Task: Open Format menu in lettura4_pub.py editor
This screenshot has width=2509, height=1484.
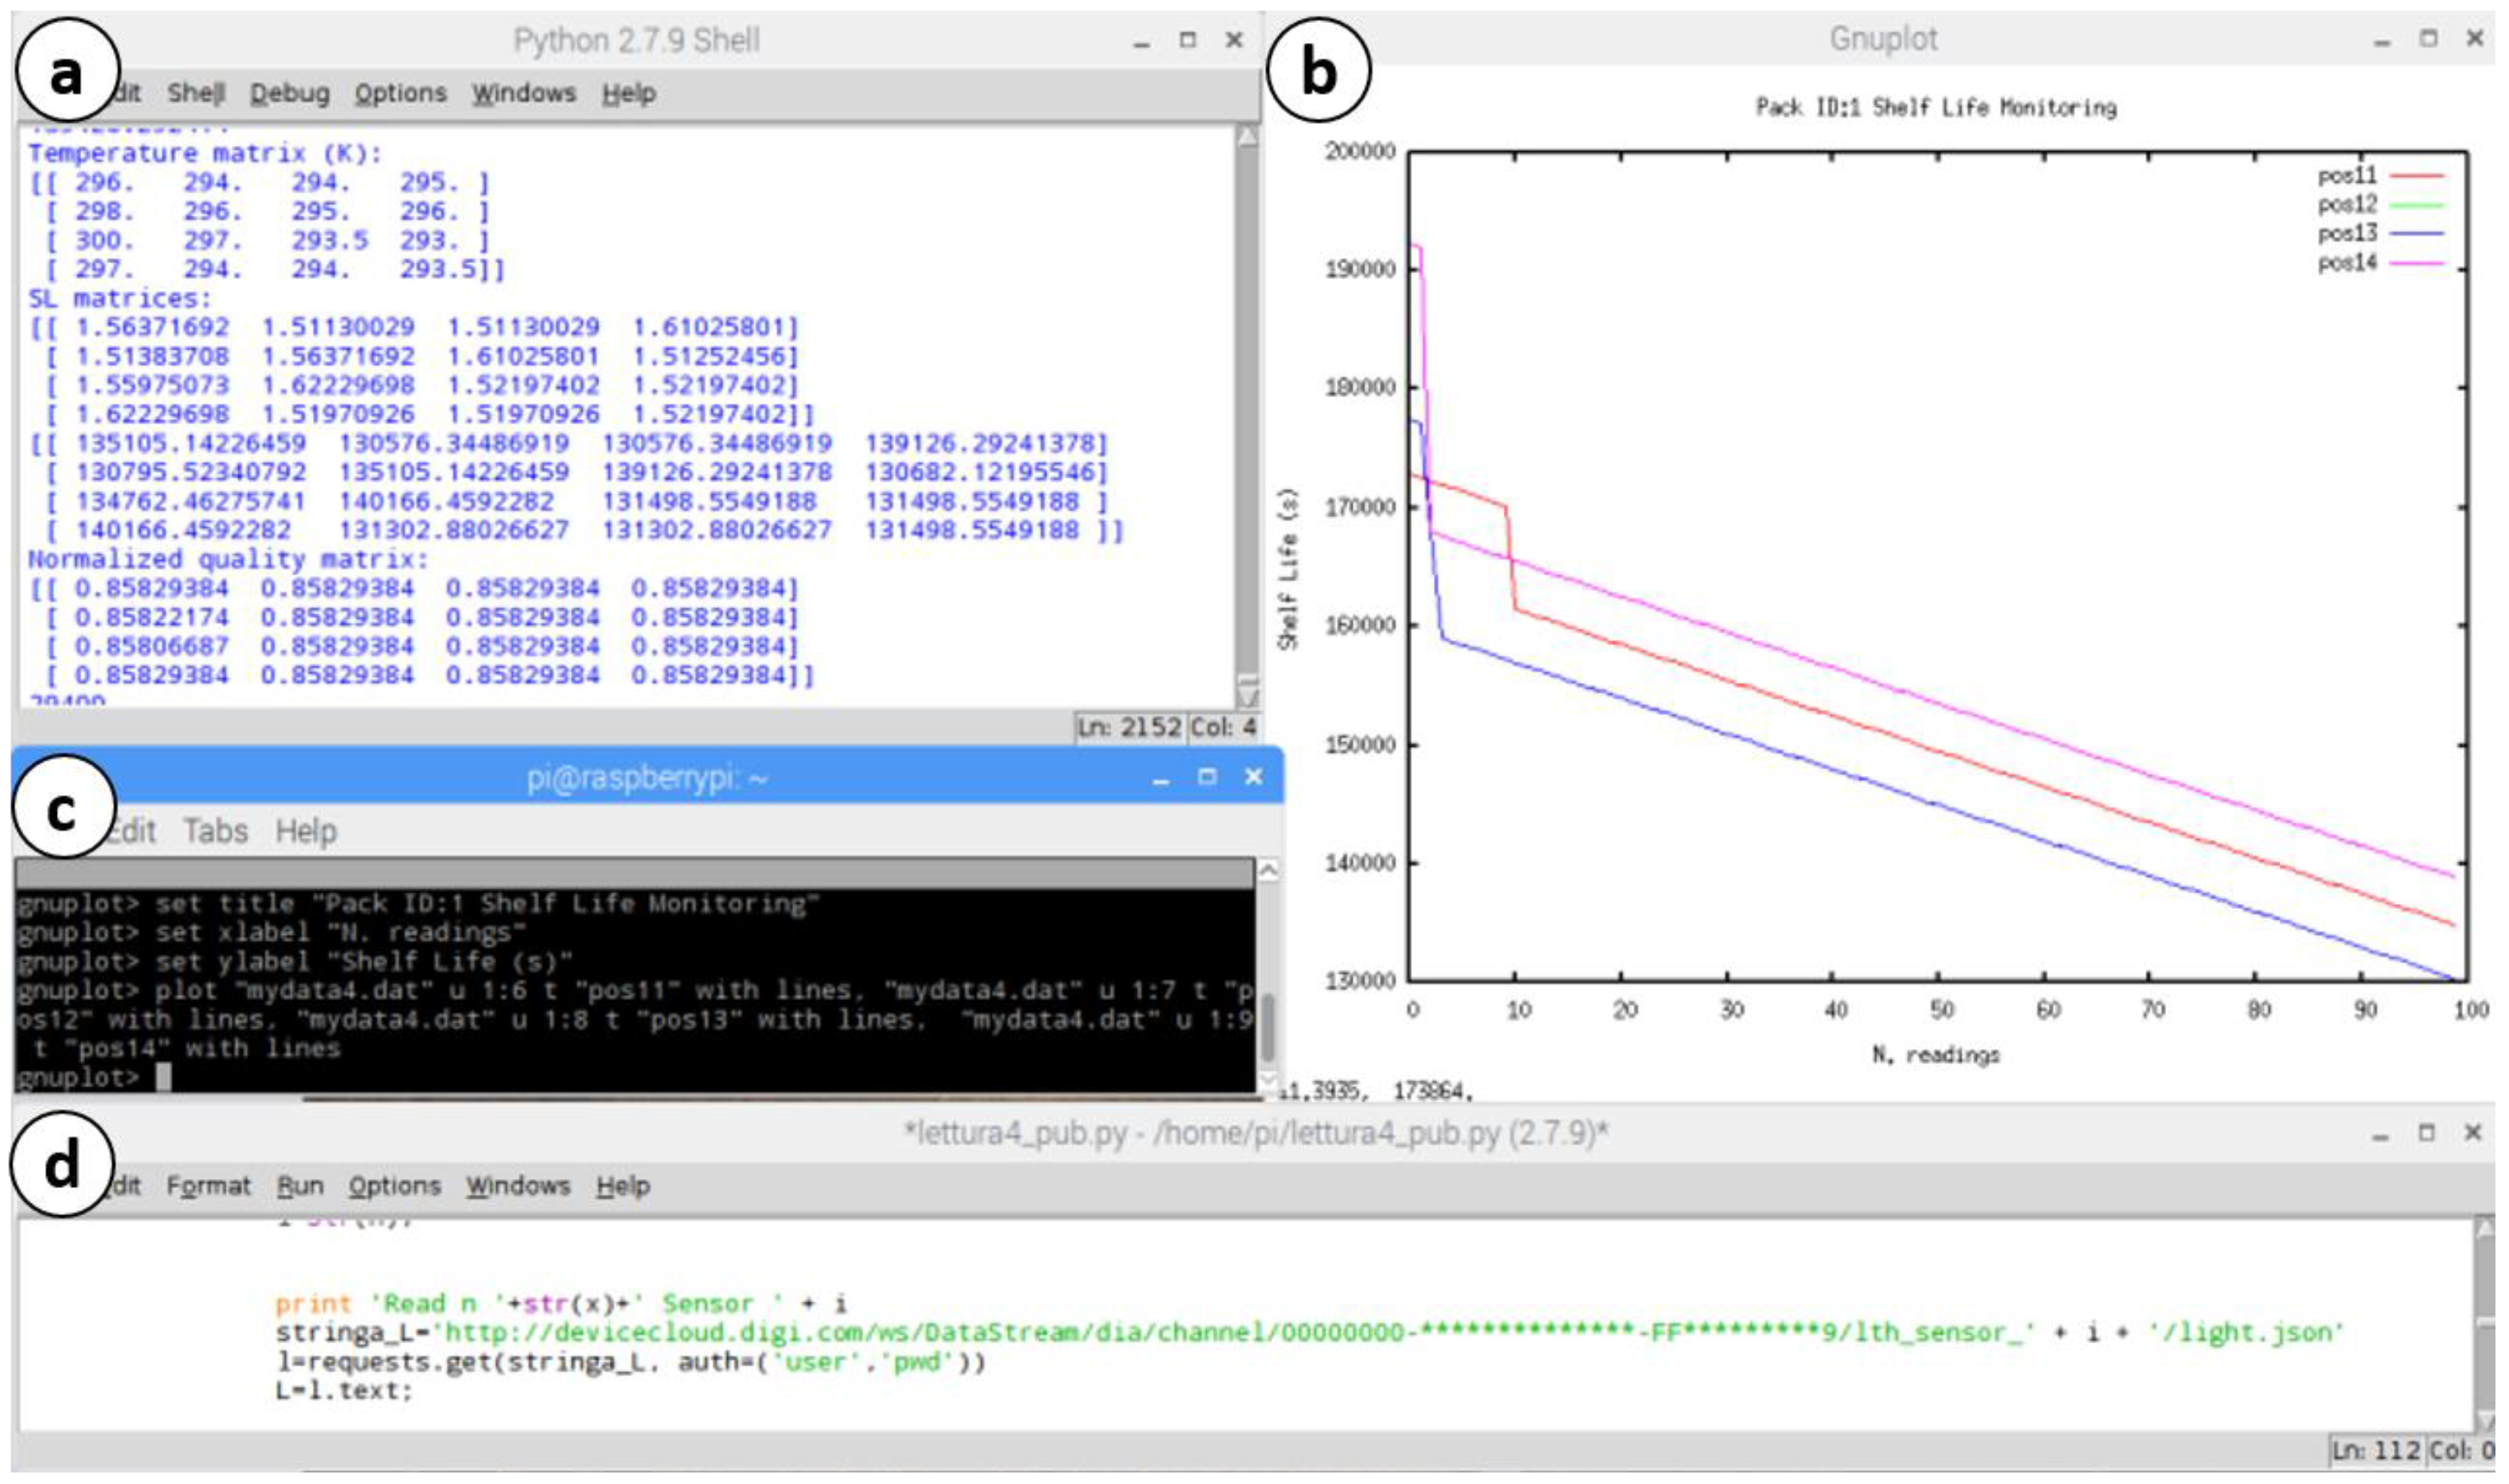Action: click(208, 1186)
